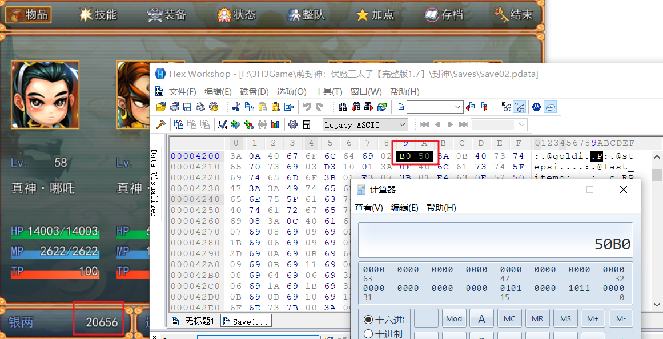The width and height of the screenshot is (663, 339).
Task: Open the Legacy ASCII character set dropdown
Action: tap(403, 124)
